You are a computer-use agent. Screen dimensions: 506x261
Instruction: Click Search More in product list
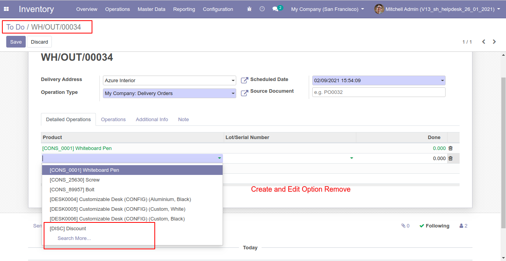(74, 238)
